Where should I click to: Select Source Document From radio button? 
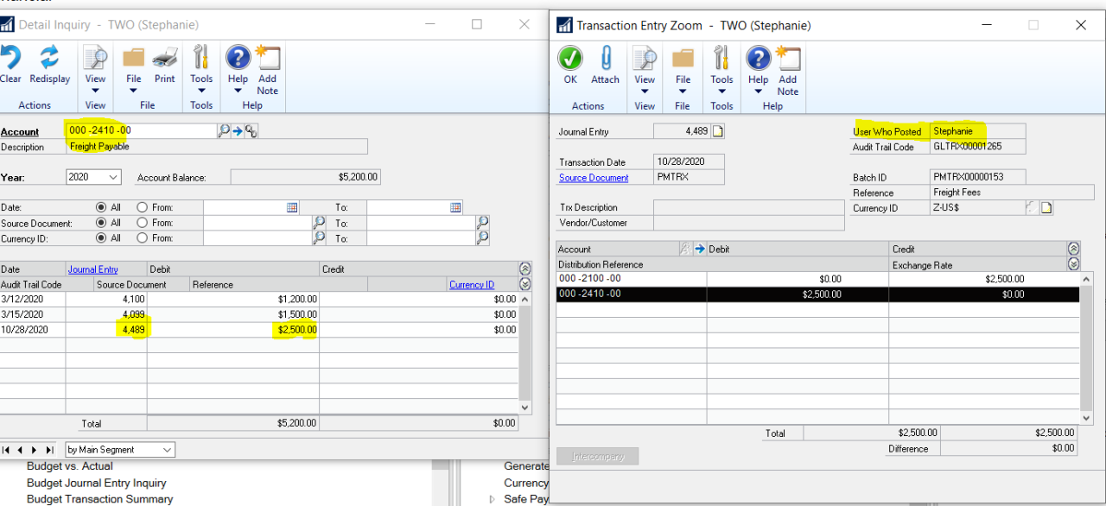(143, 223)
